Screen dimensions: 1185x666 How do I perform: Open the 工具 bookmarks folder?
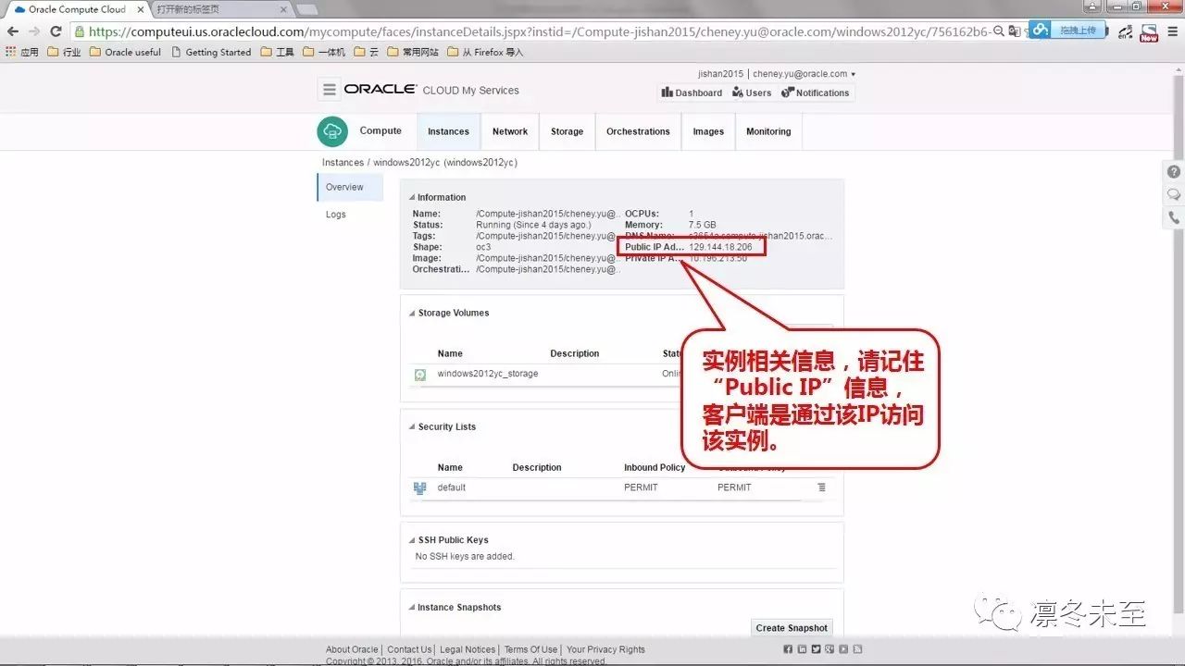coord(277,52)
